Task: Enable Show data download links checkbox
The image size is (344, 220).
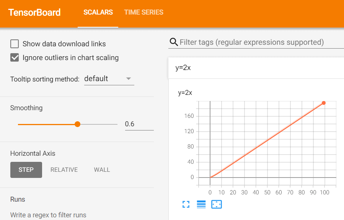Action: (15, 44)
